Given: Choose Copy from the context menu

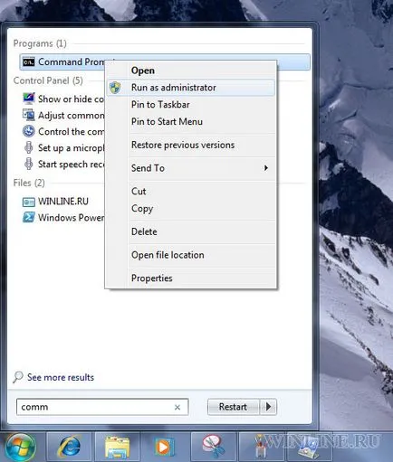Looking at the screenshot, I should click(191, 209).
